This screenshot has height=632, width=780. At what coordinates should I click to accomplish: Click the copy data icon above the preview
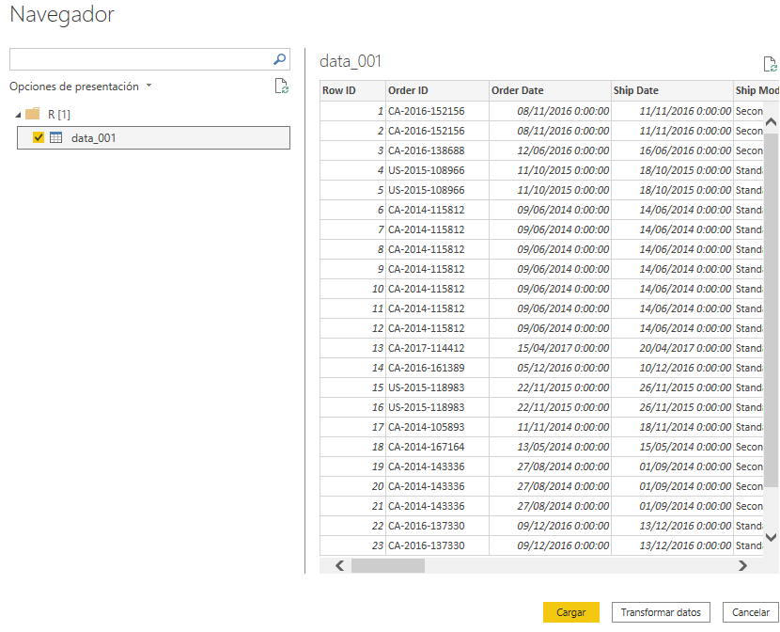(771, 63)
